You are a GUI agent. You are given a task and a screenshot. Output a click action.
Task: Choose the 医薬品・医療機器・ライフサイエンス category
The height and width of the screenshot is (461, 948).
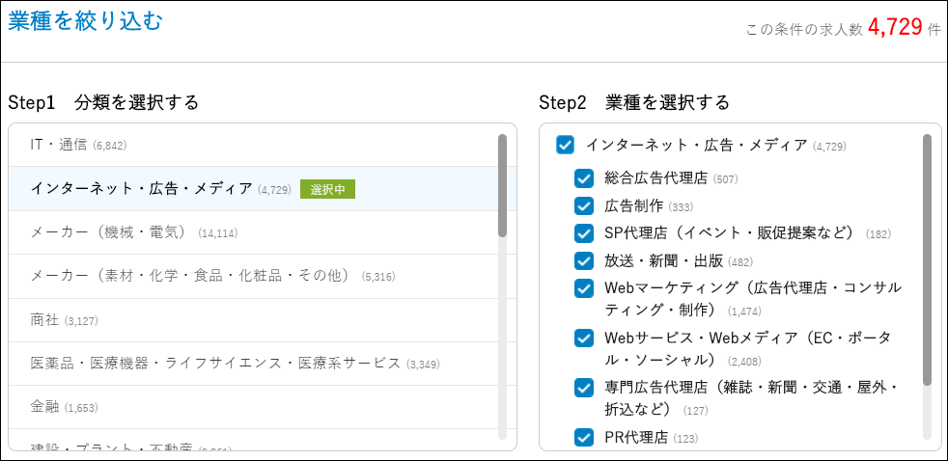point(215,363)
